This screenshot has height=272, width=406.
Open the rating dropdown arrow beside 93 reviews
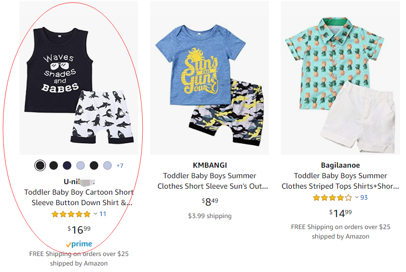(357, 198)
